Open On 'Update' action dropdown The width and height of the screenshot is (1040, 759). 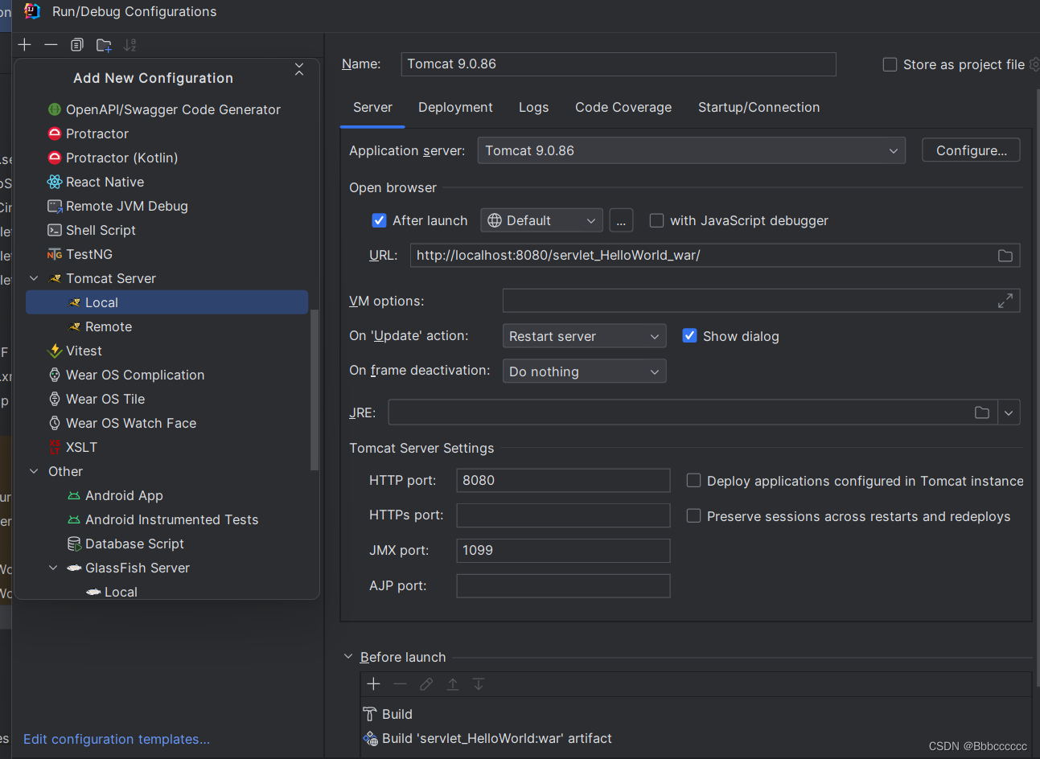pos(584,336)
